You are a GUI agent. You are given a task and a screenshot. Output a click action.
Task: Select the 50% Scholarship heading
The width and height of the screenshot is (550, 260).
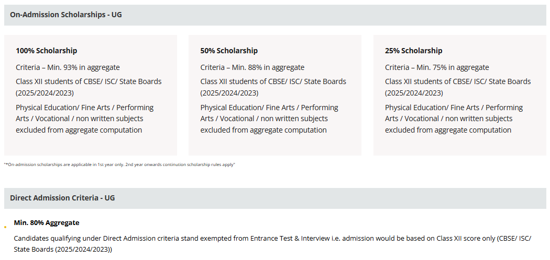tap(229, 51)
